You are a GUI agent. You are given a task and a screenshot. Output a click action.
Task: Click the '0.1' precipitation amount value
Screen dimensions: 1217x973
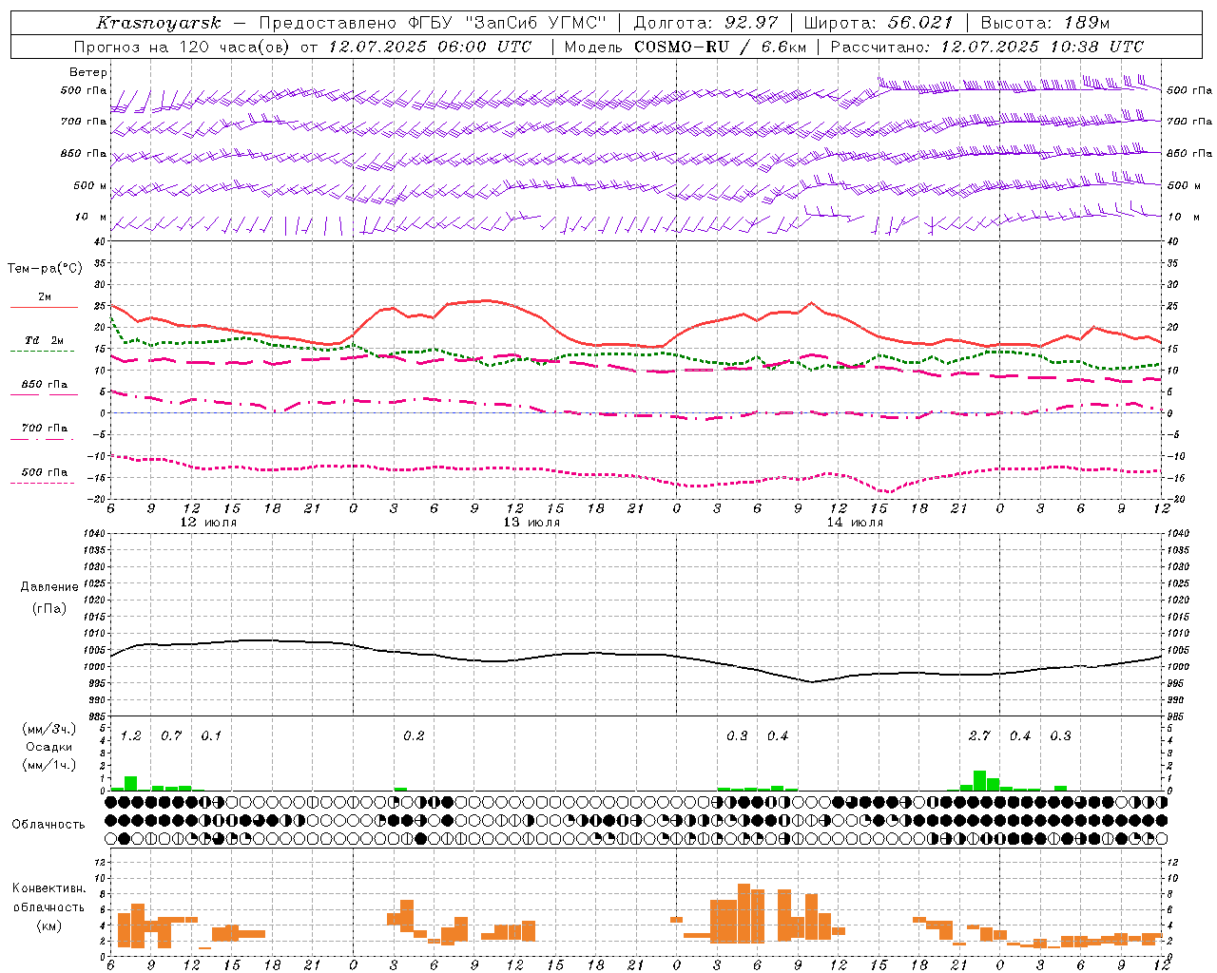click(211, 736)
